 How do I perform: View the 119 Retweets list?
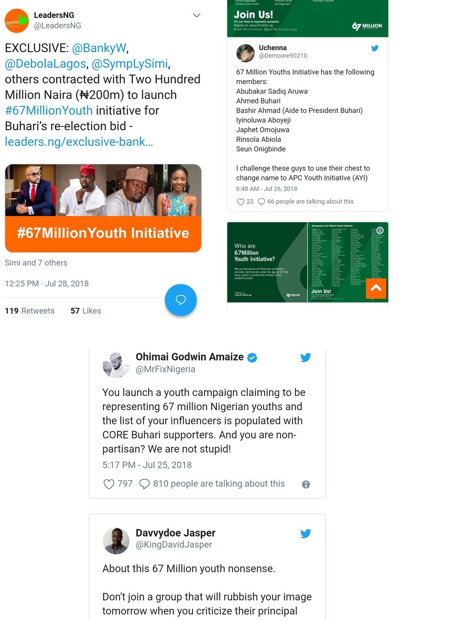click(x=30, y=311)
